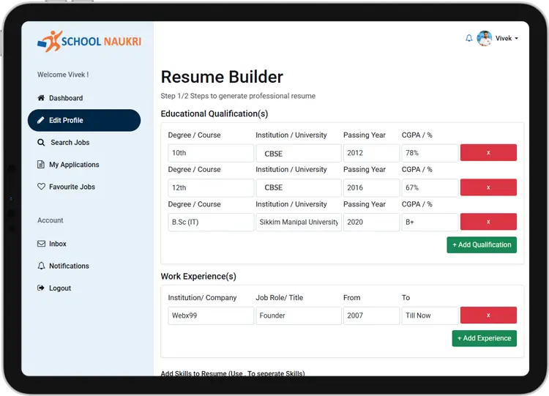Remove the B.Sc (IT) qualification row
549x396 pixels.
(488, 222)
